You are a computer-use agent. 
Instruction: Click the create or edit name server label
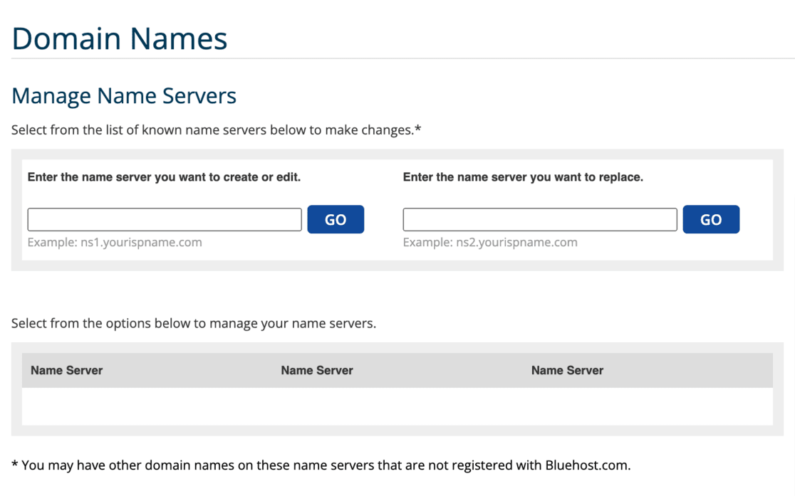[x=164, y=176]
